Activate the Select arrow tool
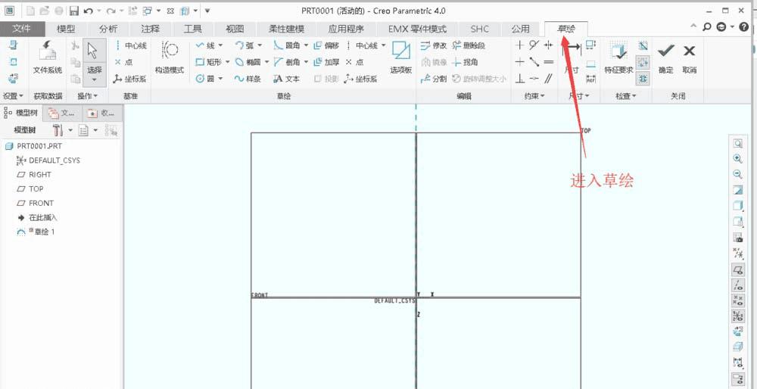The height and width of the screenshot is (389, 757). point(94,50)
